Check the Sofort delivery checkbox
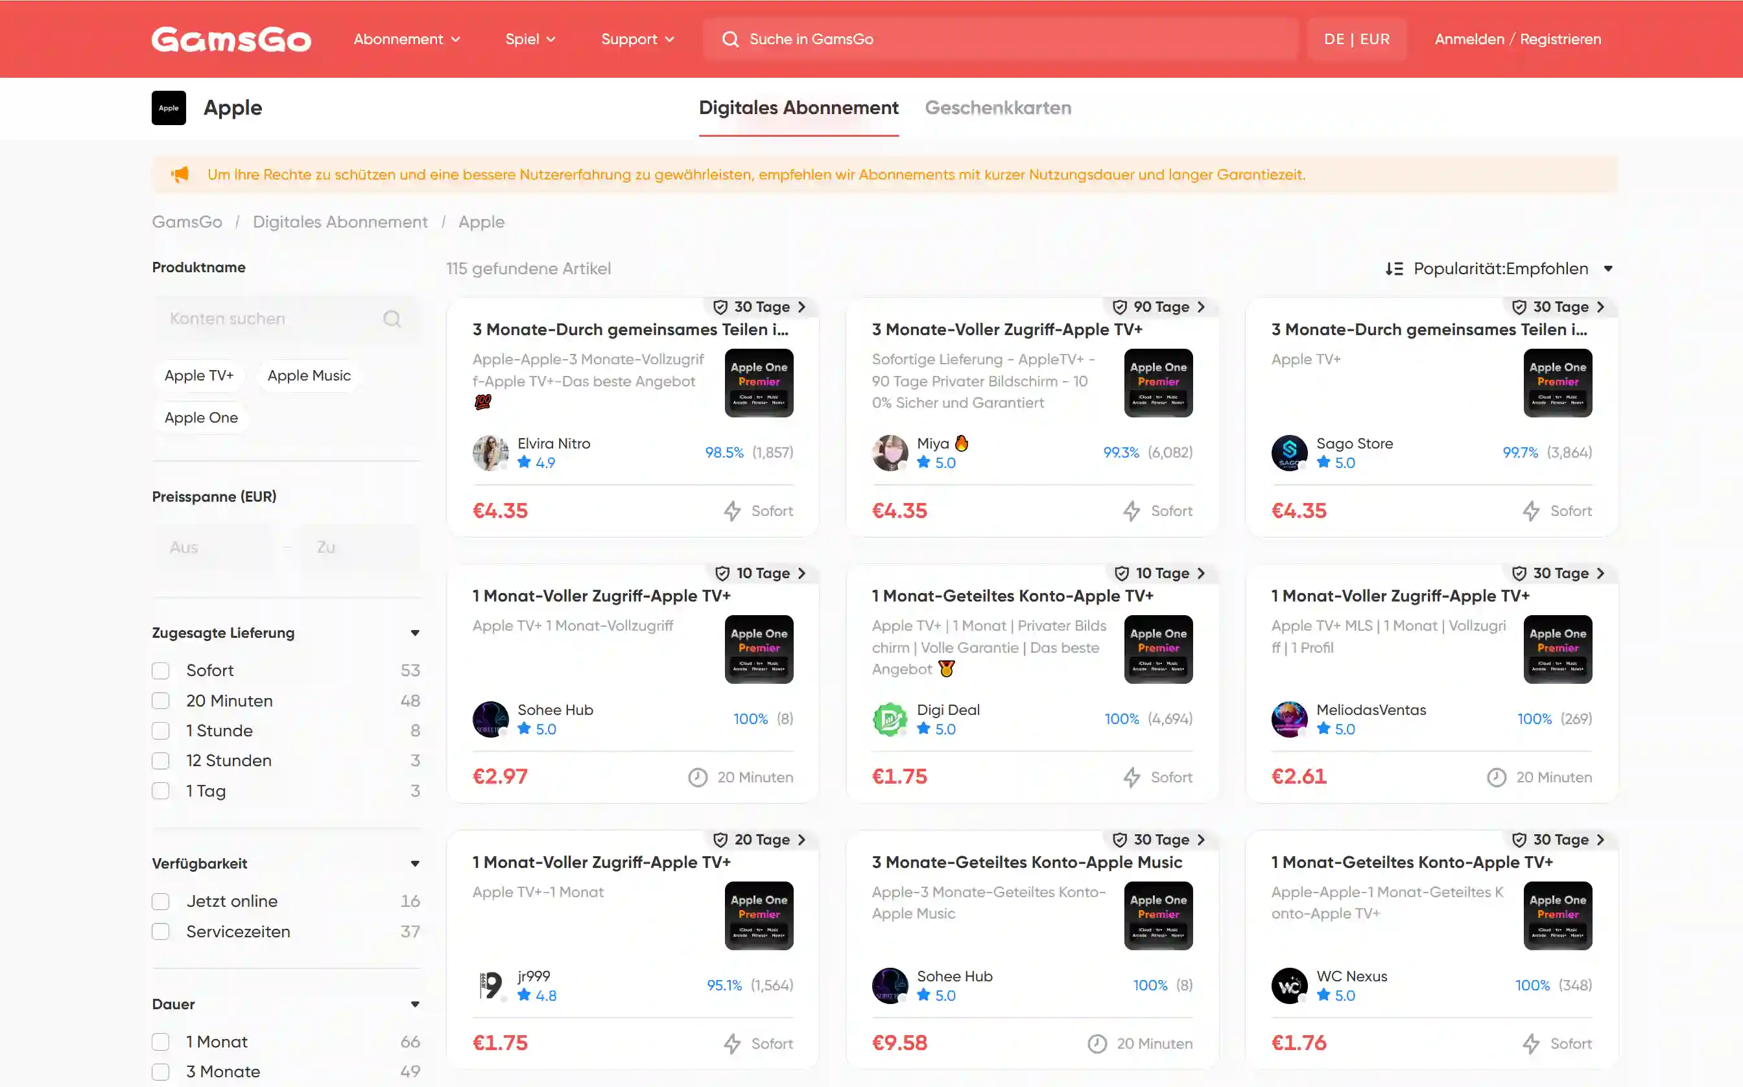Image resolution: width=1743 pixels, height=1087 pixels. coord(160,671)
